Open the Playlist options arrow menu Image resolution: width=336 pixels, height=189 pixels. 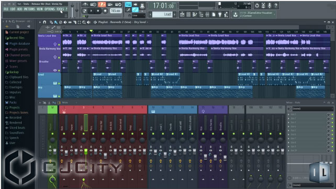tap(40, 22)
